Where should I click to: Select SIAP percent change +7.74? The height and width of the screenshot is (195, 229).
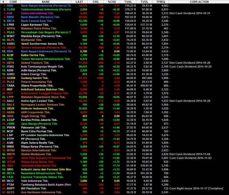click(116, 166)
